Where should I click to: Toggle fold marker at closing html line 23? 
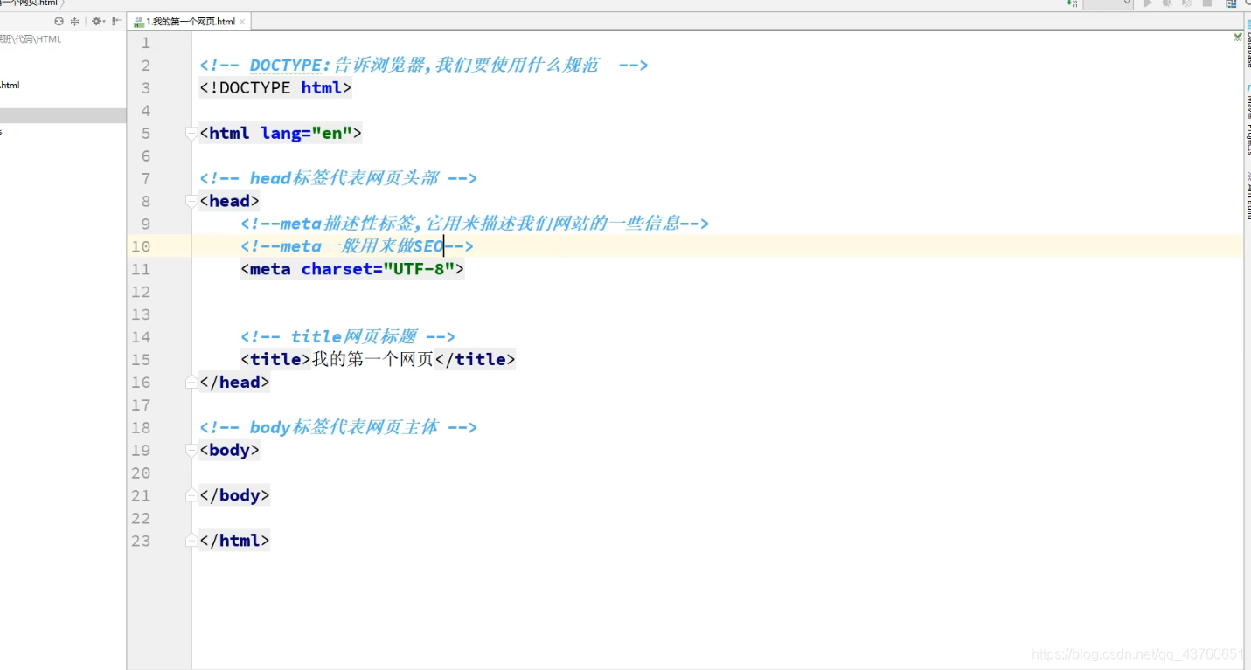click(x=191, y=542)
